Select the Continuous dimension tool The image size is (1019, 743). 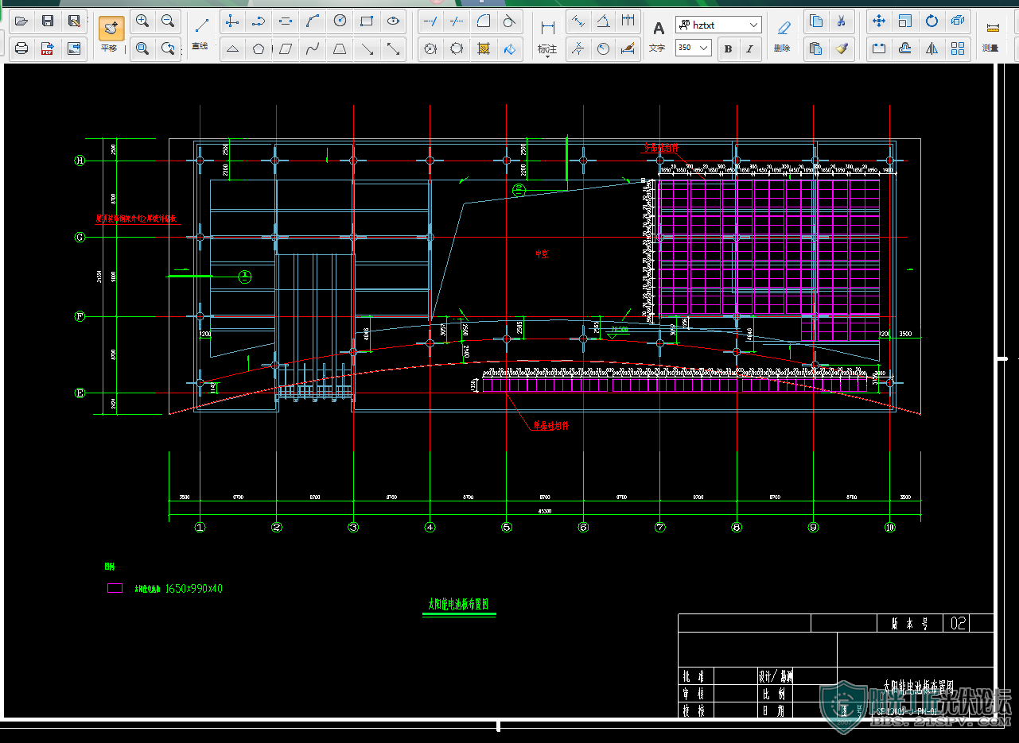[628, 21]
